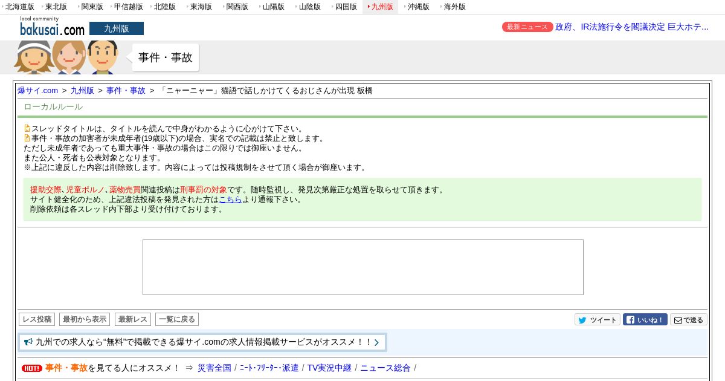The image size is (725, 381).
Task: Click the red HOT! badge
Action: pyautogui.click(x=31, y=368)
